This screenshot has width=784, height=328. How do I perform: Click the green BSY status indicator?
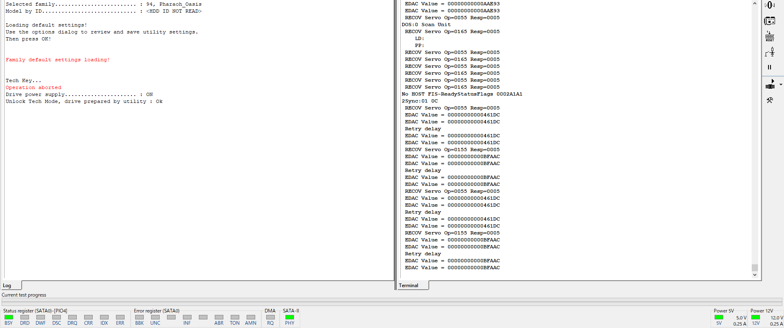pyautogui.click(x=9, y=317)
